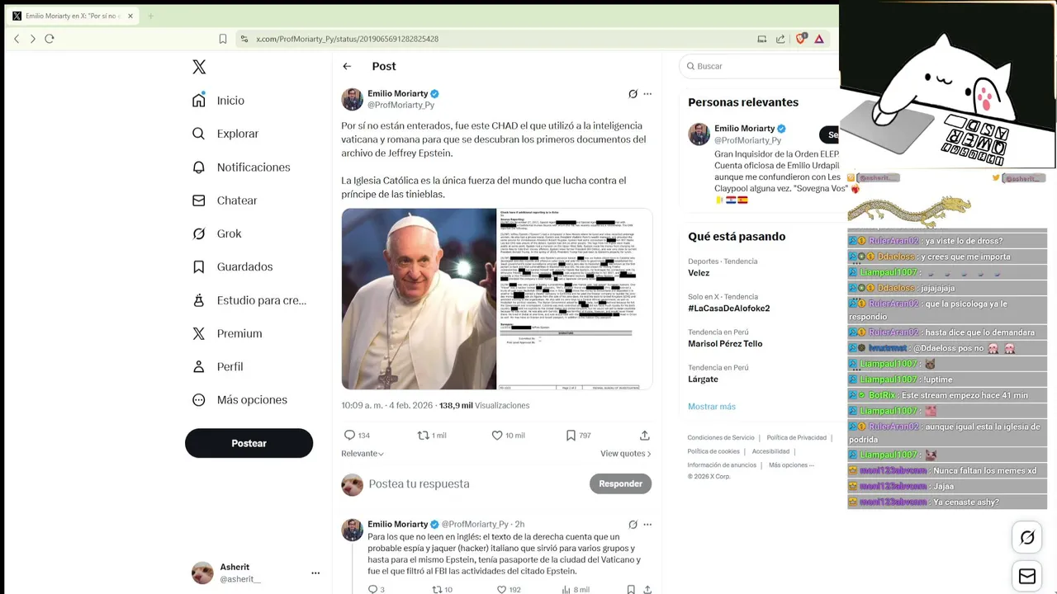
Task: Like the main post with the heart icon
Action: (497, 435)
